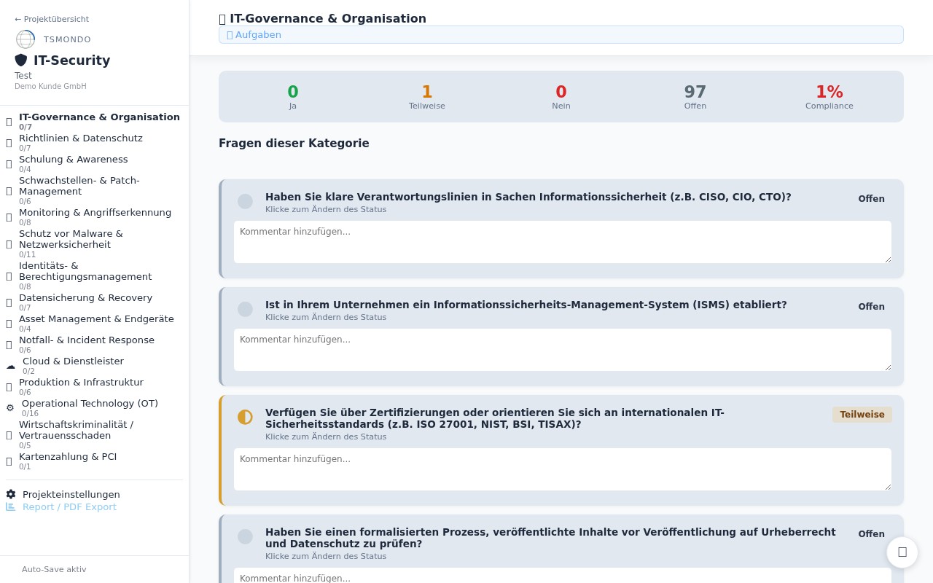This screenshot has width=933, height=583.
Task: Open Wirtschaftskriminalität / Vertrauensschaden category
Action: click(95, 435)
